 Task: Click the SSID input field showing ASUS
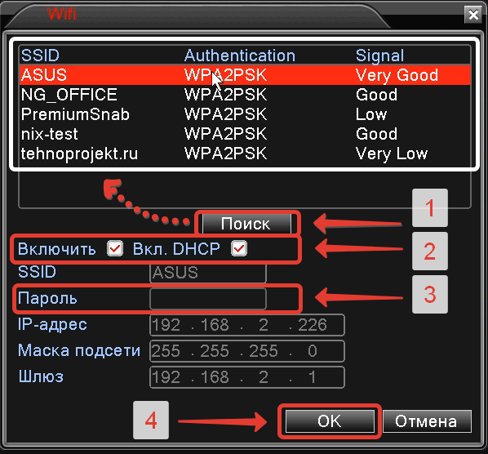click(x=208, y=273)
